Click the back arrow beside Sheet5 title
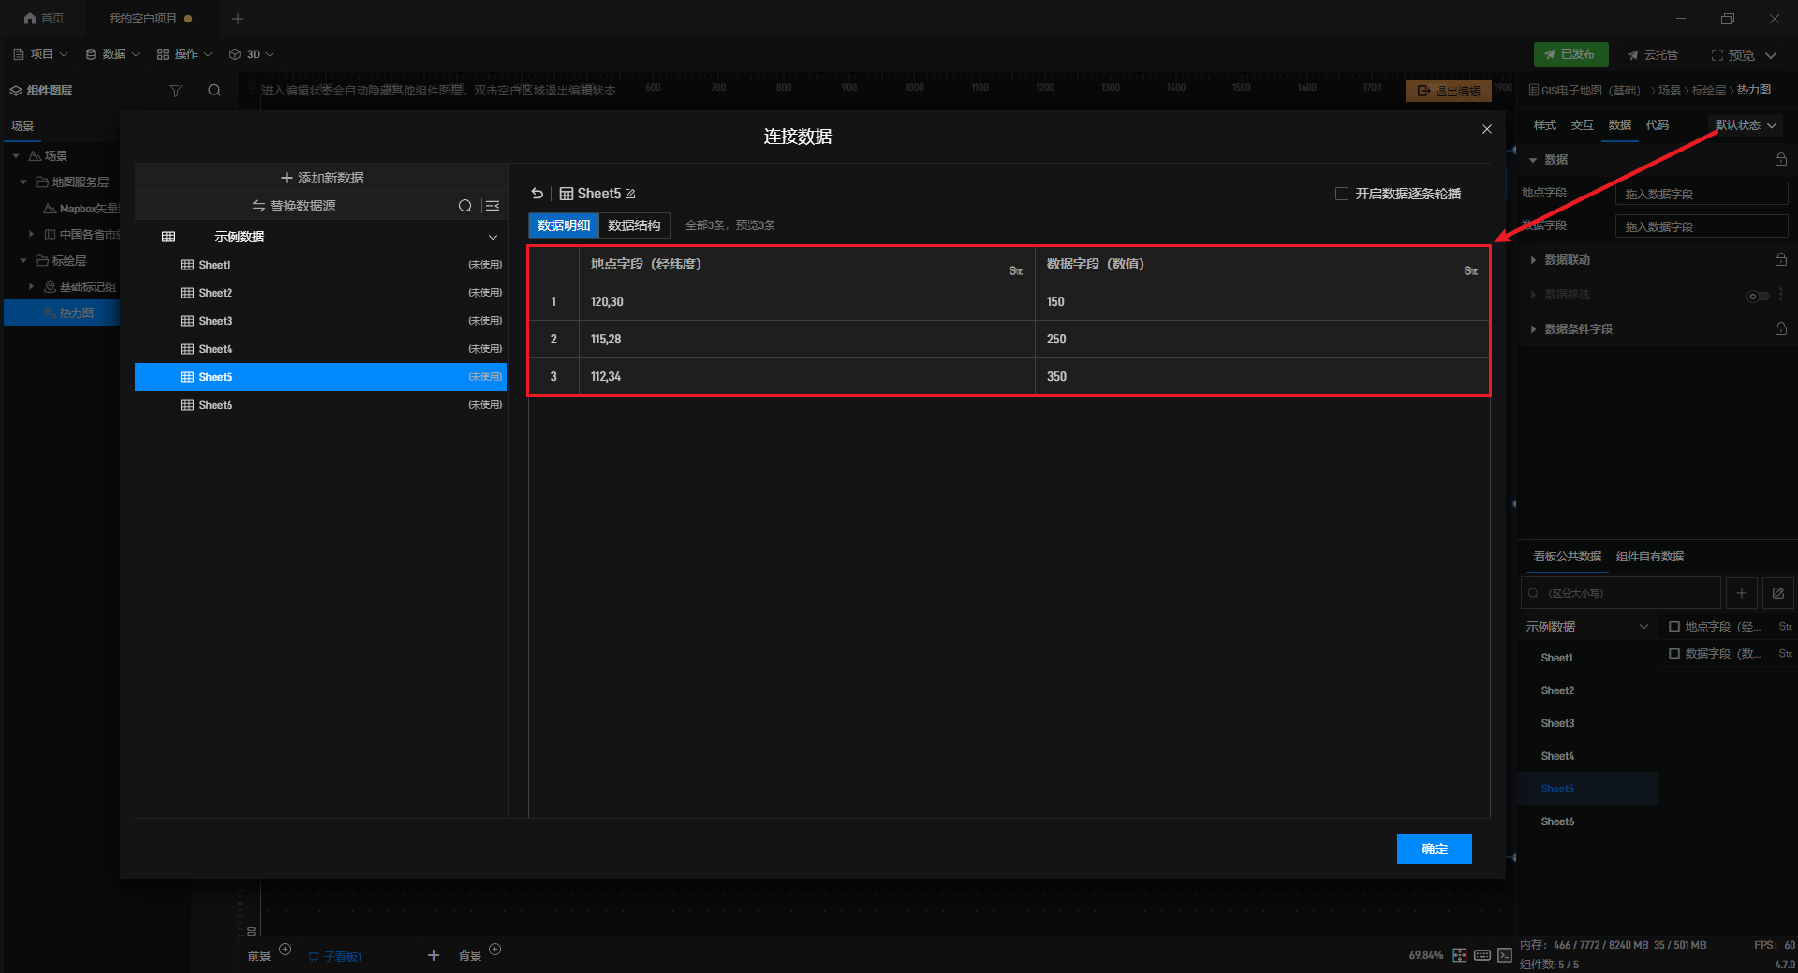1798x973 pixels. [538, 194]
